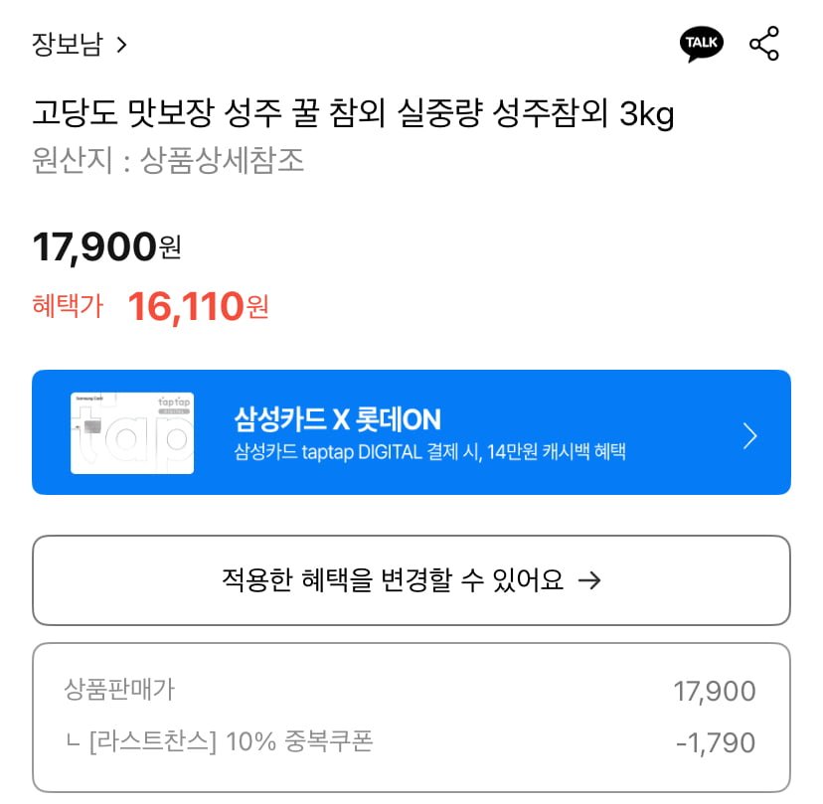This screenshot has height=804, width=823.
Task: Tap the -1,790 coupon discount amount
Action: [x=716, y=742]
